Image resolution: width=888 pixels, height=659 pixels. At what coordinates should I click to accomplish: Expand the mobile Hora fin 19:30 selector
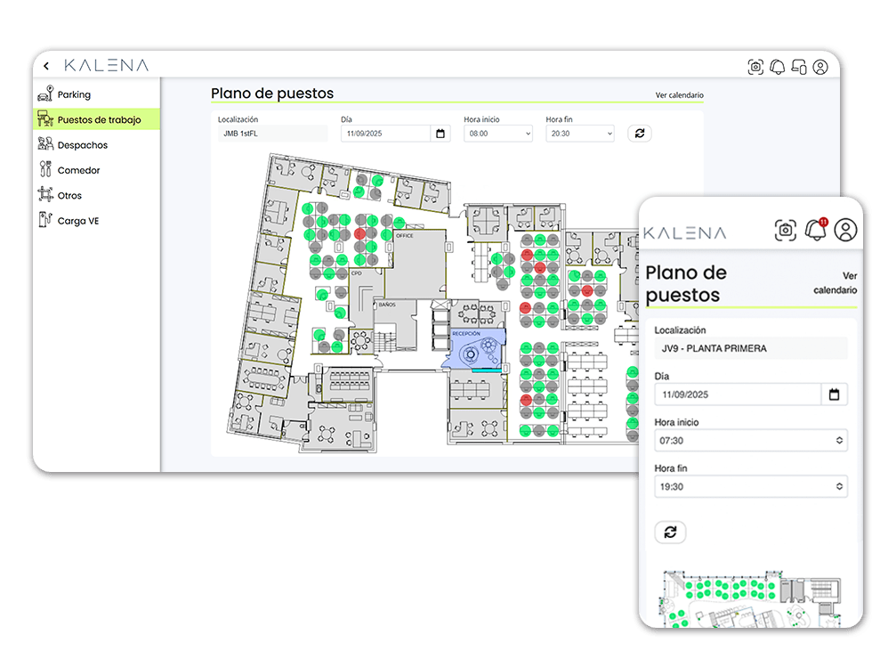[x=751, y=486]
